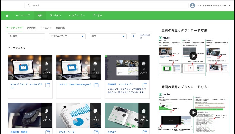Image resolution: width=235 pixels, height=134 pixels.
Task: Play the 動画の閲覧とダウンロード方法 video
Action: [193, 112]
